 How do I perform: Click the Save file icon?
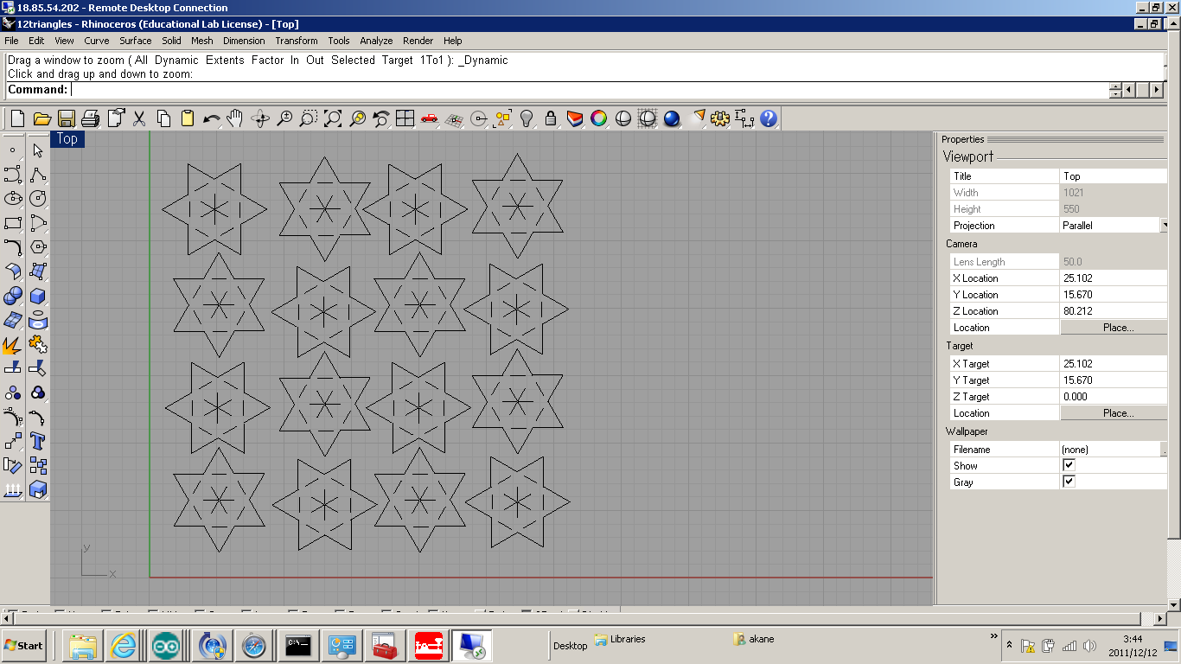66,118
